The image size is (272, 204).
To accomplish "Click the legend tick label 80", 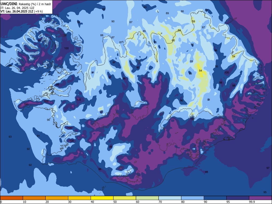I will (183, 202).
